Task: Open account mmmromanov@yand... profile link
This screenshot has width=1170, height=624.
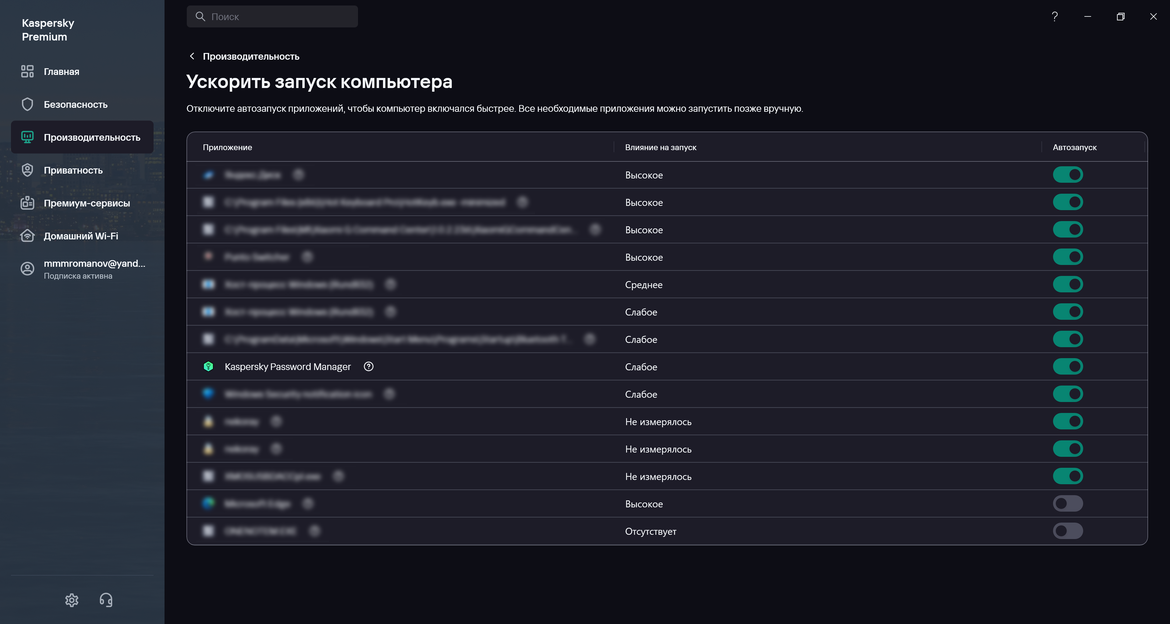Action: [94, 264]
